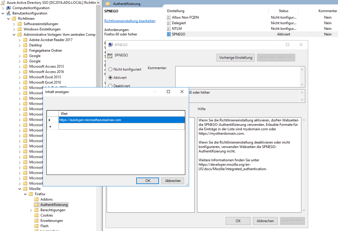Click the Hilfe text scroll down arrow
This screenshot has width=338, height=231.
click(x=304, y=210)
